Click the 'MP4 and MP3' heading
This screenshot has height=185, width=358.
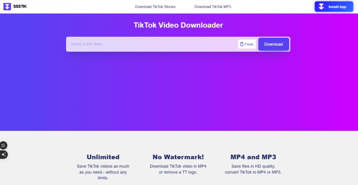[253, 157]
